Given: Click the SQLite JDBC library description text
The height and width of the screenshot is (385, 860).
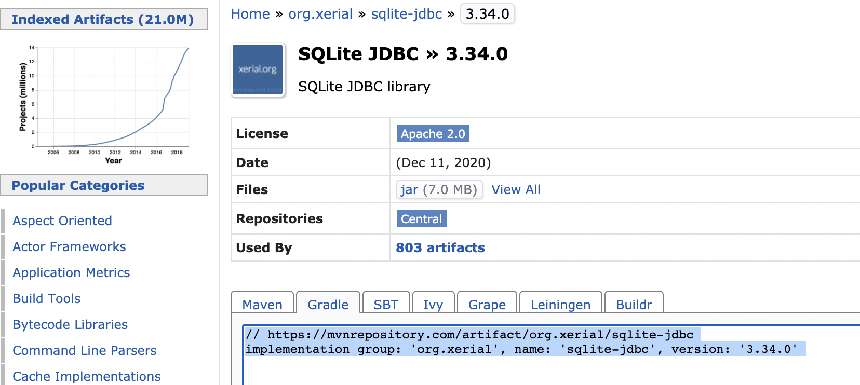Looking at the screenshot, I should click(364, 87).
